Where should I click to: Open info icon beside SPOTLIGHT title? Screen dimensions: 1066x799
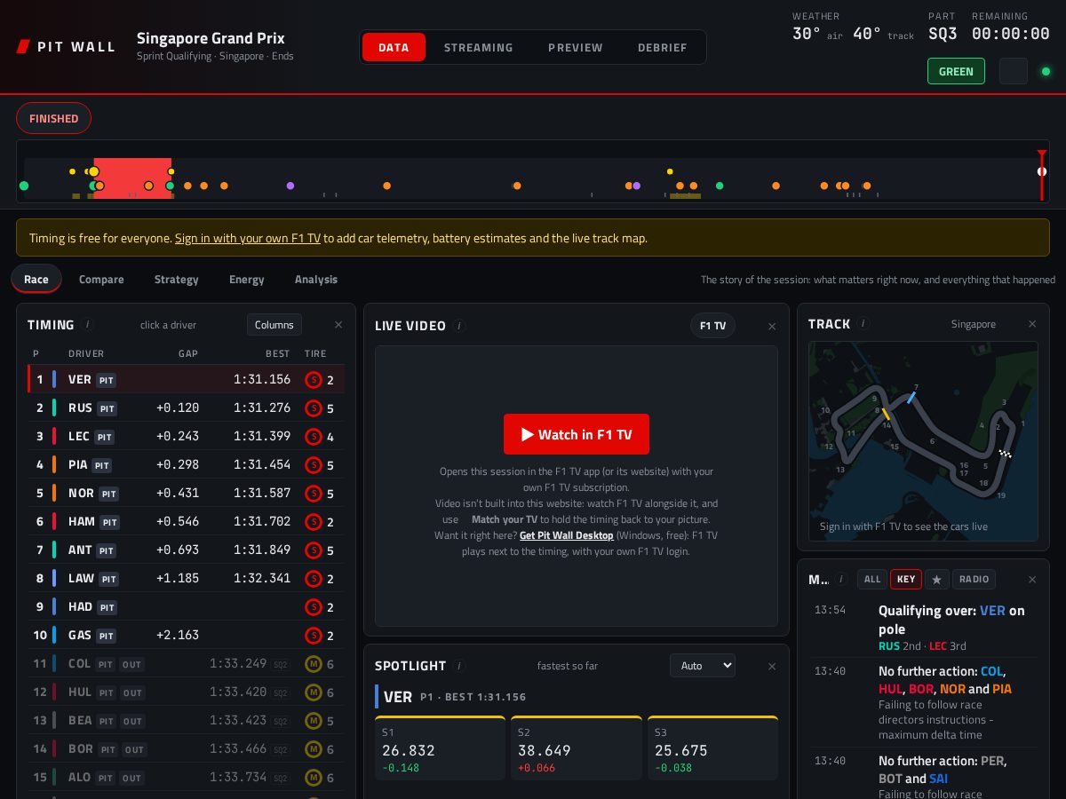click(459, 666)
